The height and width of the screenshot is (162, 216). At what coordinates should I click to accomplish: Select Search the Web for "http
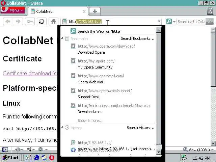point(108,31)
